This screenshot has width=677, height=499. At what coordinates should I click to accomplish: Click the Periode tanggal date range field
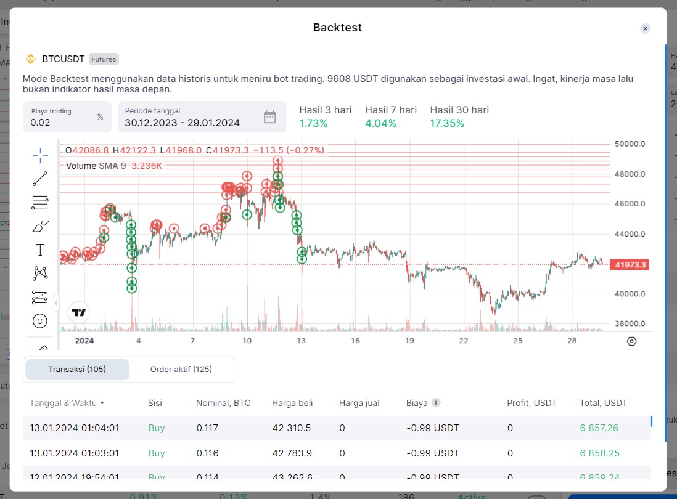coord(191,123)
